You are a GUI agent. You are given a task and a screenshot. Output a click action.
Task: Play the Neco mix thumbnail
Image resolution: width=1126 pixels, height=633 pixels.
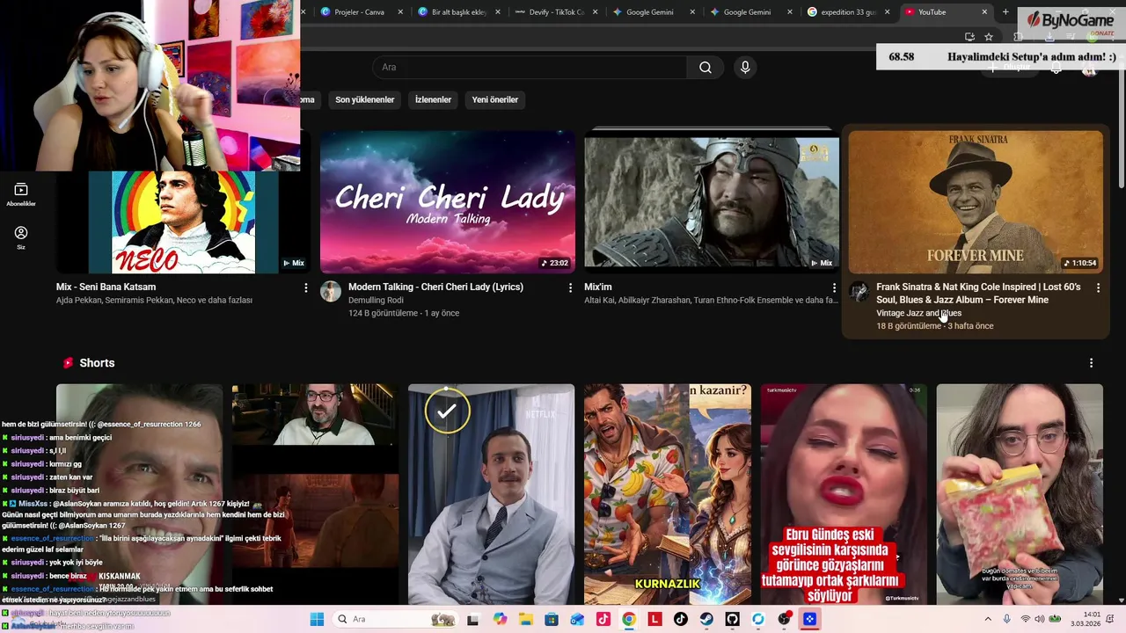pos(183,222)
